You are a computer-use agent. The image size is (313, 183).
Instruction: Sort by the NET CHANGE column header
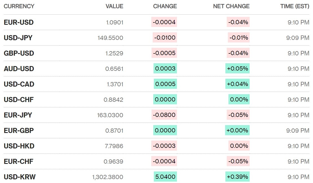click(231, 6)
